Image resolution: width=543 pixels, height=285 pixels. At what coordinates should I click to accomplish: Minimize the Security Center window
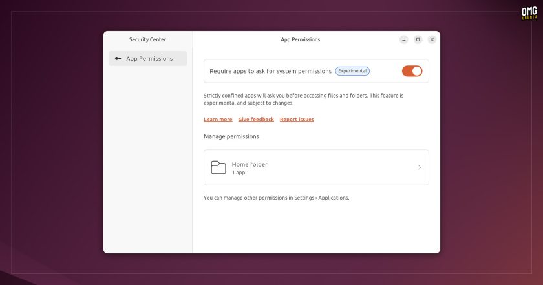(404, 39)
